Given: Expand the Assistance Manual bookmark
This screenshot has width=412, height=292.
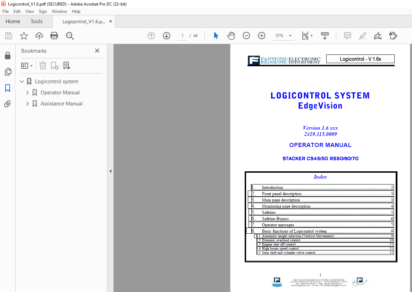Looking at the screenshot, I should point(27,104).
